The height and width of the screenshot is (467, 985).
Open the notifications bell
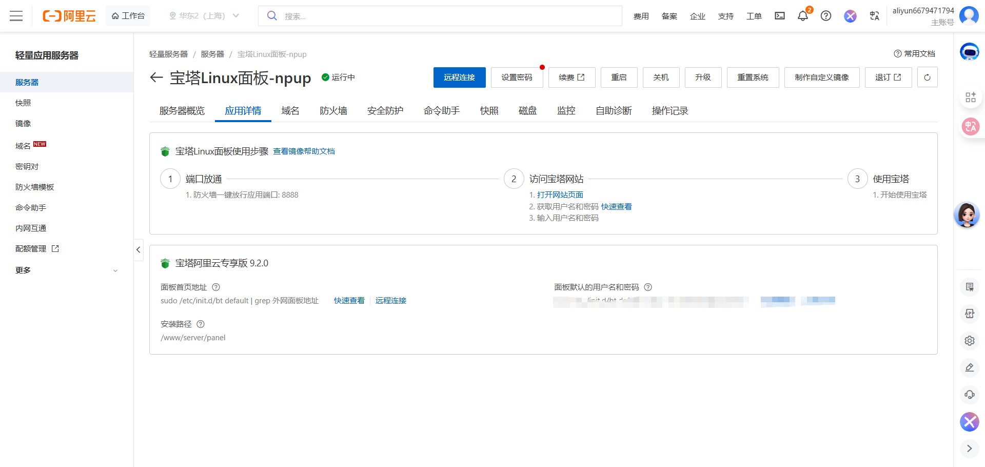coord(803,16)
